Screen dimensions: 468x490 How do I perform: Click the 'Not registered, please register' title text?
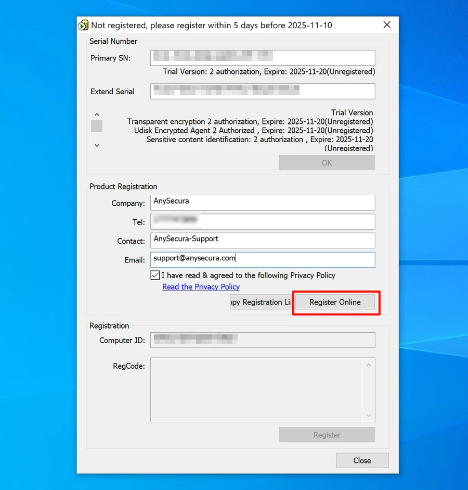click(x=212, y=26)
